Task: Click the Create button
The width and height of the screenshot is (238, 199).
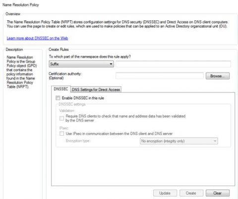Action: tap(191, 193)
